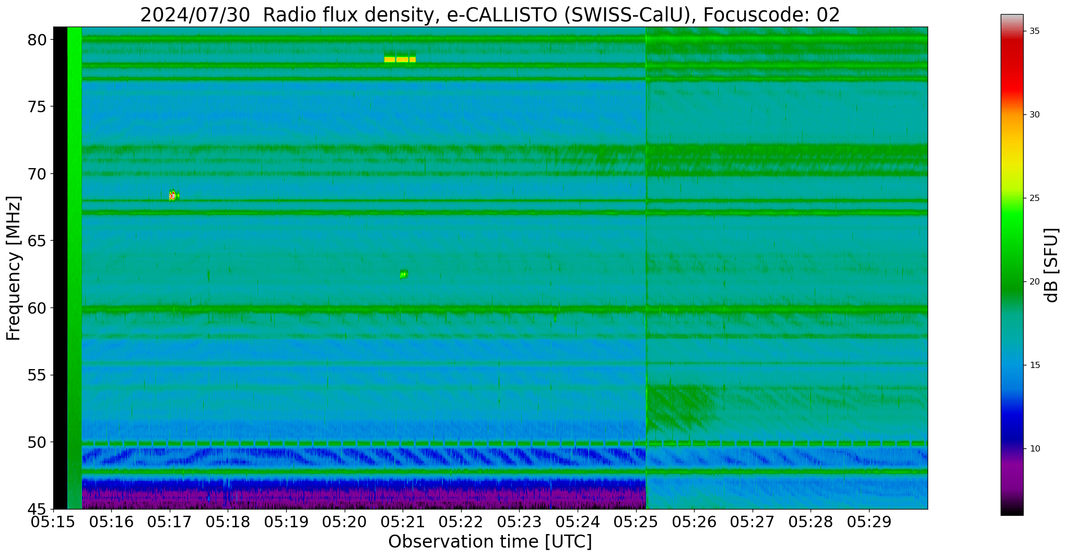Click the 45 MHz frequency tick label
Image resolution: width=1067 pixels, height=557 pixels.
37,509
